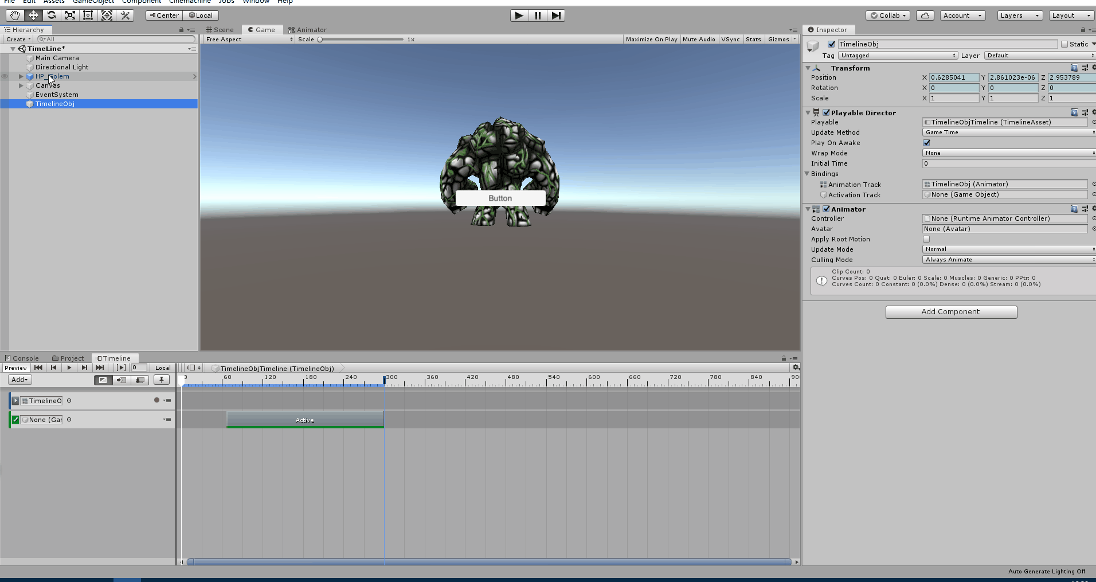Expand the HP_Golem hierarchy item

pos(21,76)
